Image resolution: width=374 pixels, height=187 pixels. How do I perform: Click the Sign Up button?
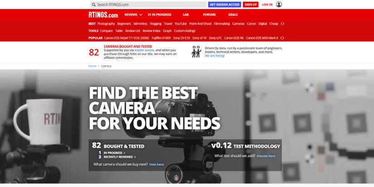[x=250, y=5]
